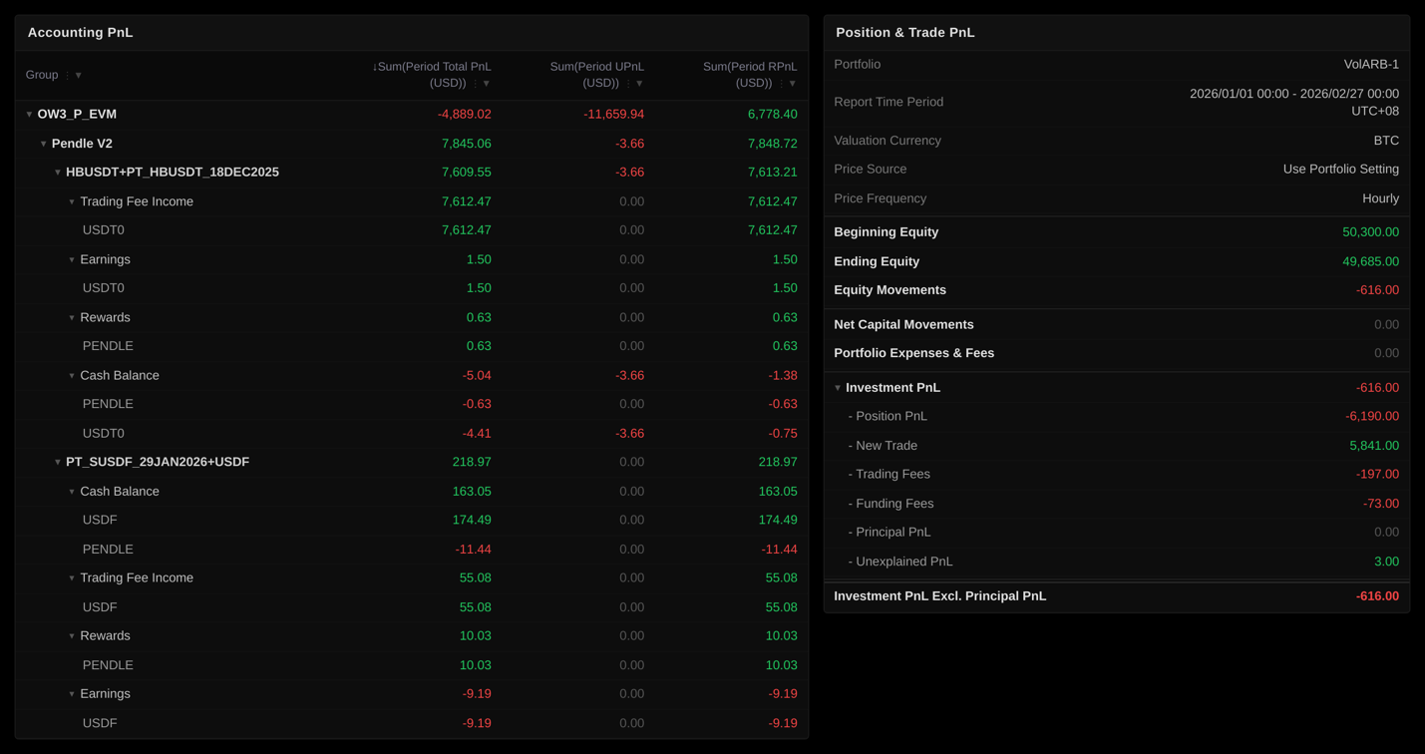This screenshot has height=754, width=1425.
Task: Select Ending Equity value 49,685.00
Action: [x=1370, y=261]
